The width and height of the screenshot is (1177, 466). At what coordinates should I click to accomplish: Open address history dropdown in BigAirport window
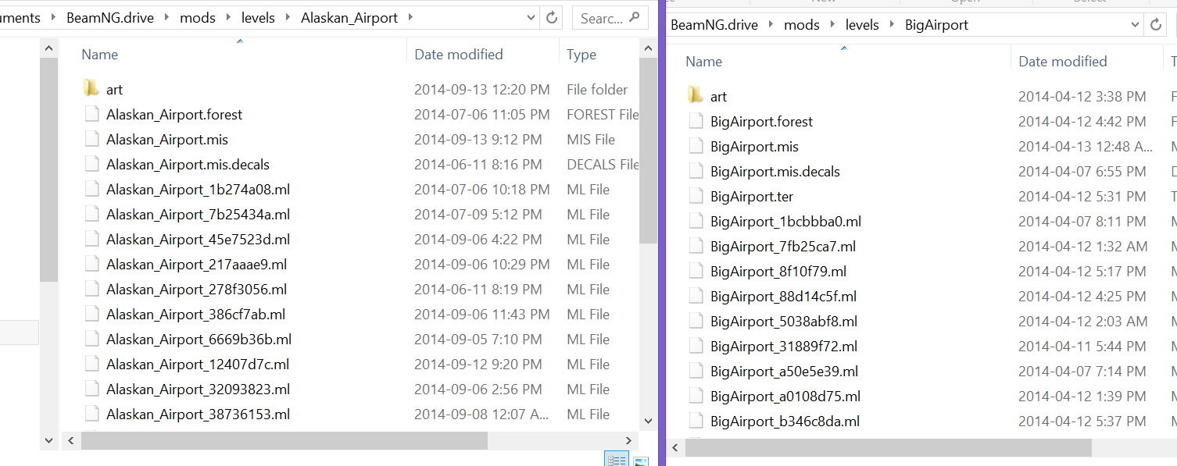click(x=1136, y=25)
